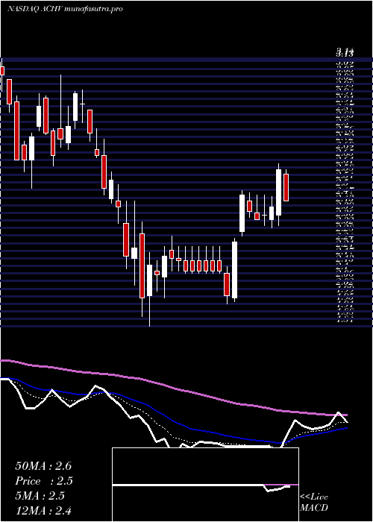Click the first red candle at top left
Screen dimensions: 373x522
[x=2, y=71]
